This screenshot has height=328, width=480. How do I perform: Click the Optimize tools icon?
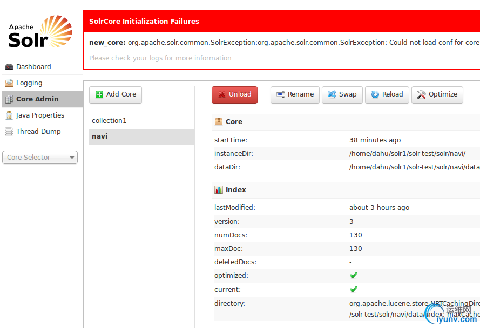tap(421, 94)
